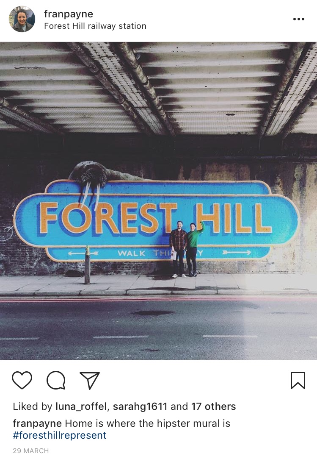
Task: Open the #foresthillrepresent hashtag
Action: coord(59,435)
